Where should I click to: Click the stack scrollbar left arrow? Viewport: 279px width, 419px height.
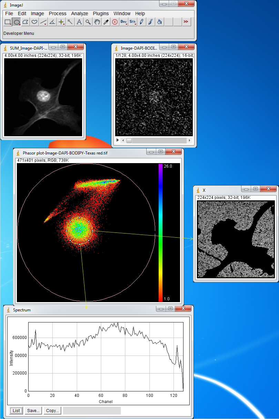tap(123, 140)
